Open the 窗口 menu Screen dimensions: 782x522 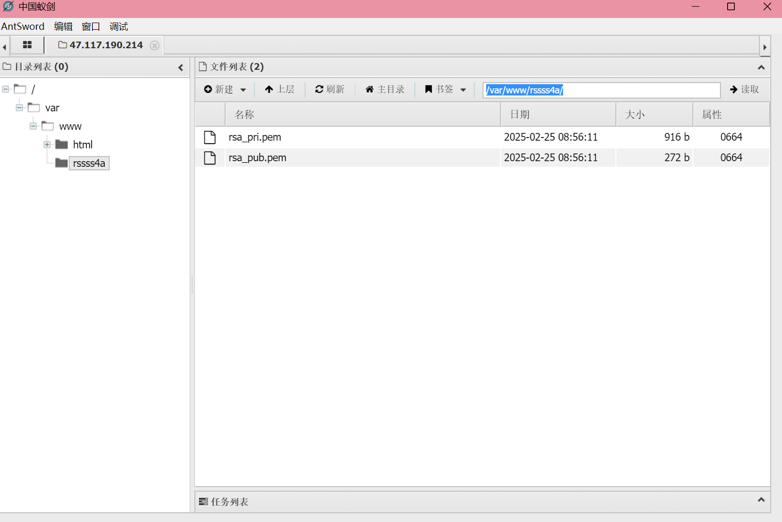(x=91, y=26)
